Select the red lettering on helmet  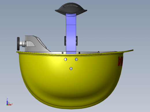pos(121,61)
